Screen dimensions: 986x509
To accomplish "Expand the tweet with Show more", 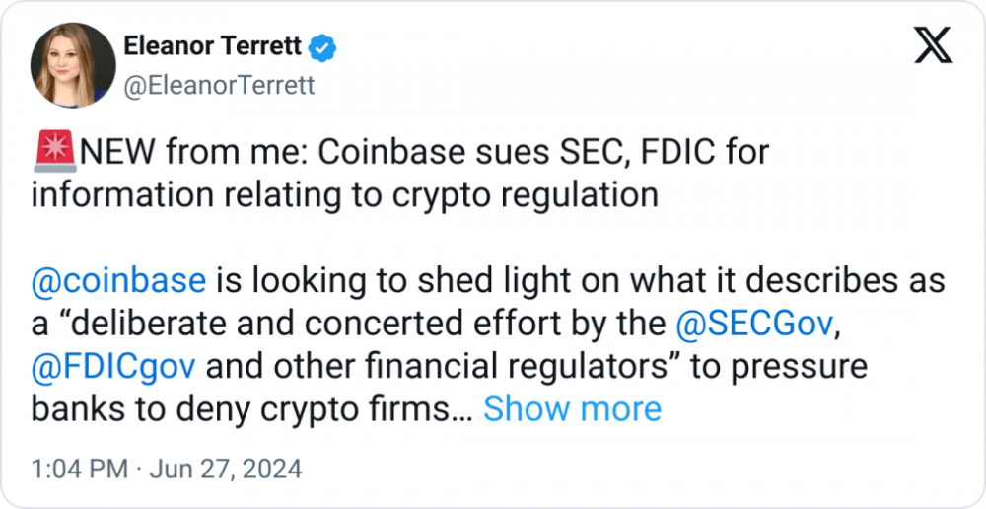I will tap(572, 409).
